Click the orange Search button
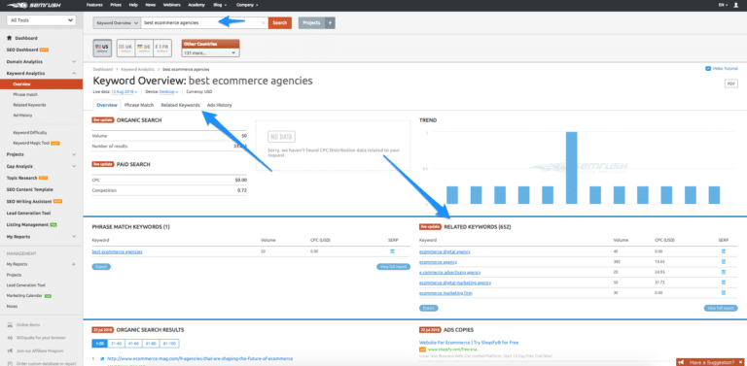This screenshot has width=747, height=366. coord(280,23)
